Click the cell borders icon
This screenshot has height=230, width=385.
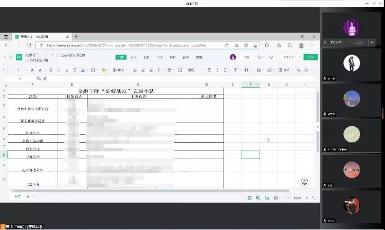pos(93,70)
